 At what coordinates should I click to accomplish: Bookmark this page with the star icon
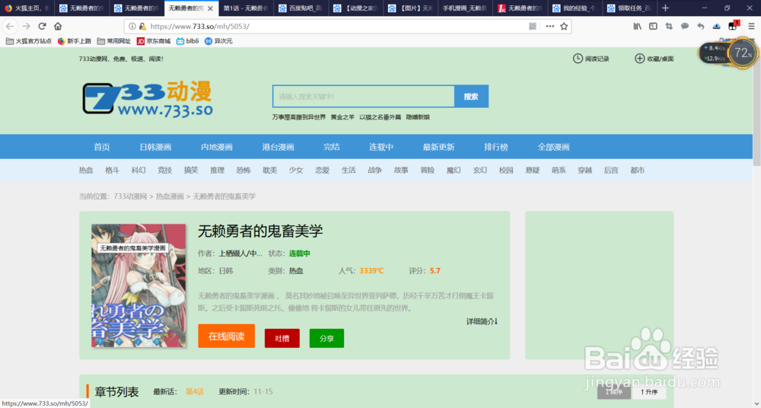564,26
